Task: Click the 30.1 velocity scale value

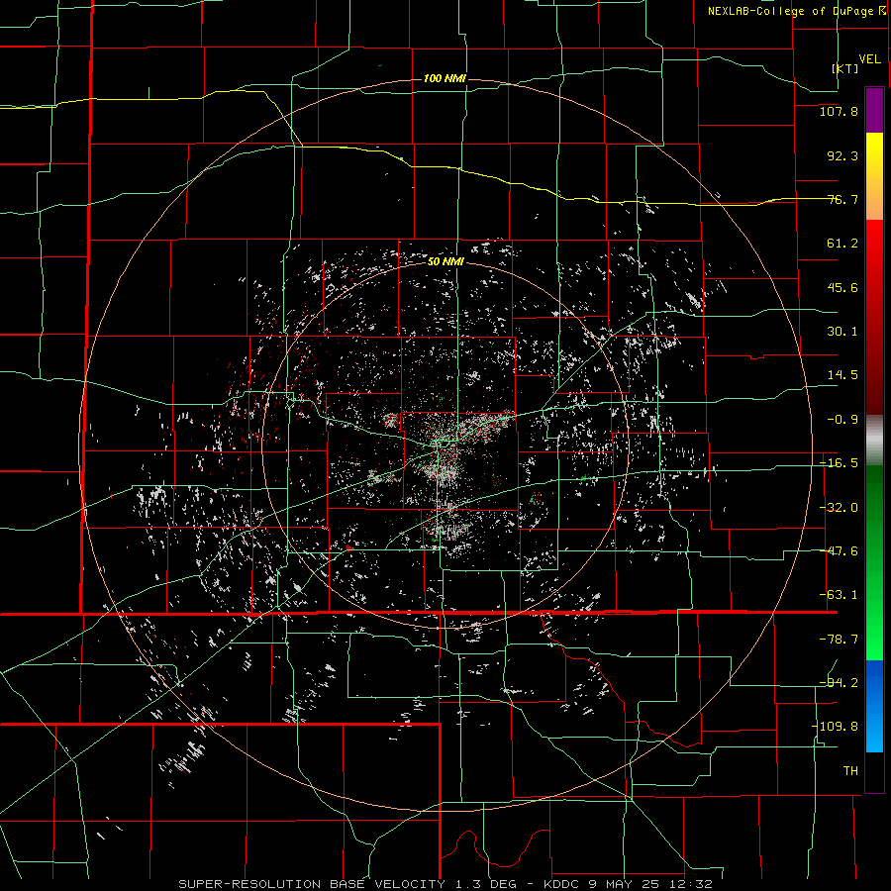Action: pyautogui.click(x=842, y=332)
